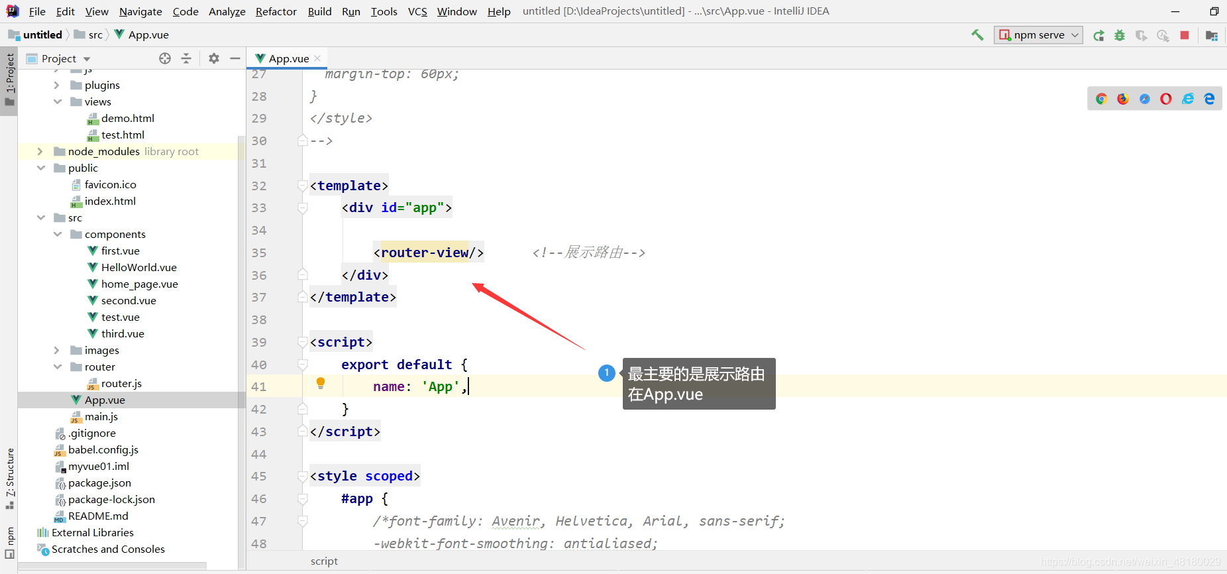Open file preview in Edge browser

pos(1210,99)
